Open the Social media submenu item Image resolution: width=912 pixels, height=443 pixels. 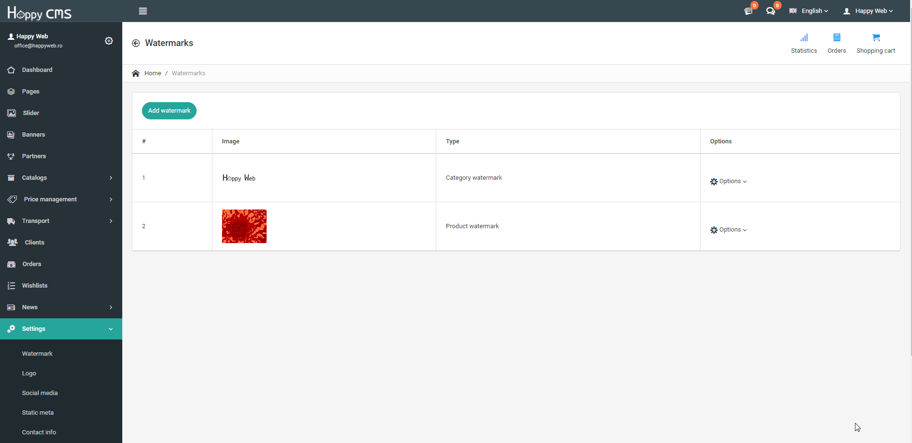[40, 393]
